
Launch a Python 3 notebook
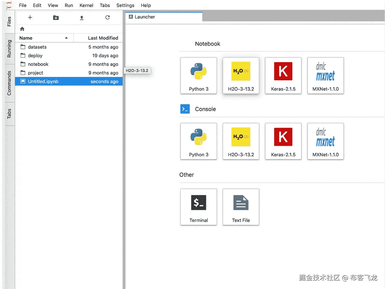click(199, 76)
